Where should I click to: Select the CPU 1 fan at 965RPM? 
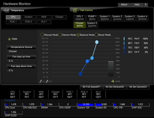(x=80, y=18)
